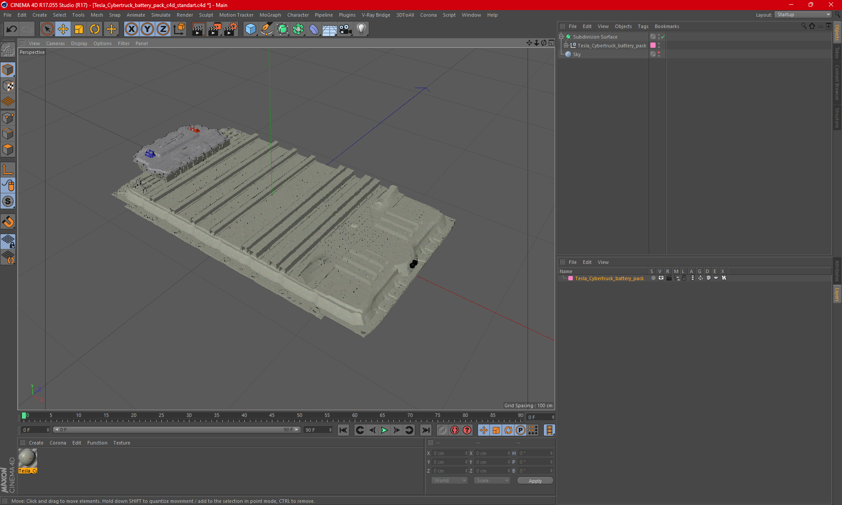Switch to Polygons mode
The image size is (842, 505).
point(8,149)
